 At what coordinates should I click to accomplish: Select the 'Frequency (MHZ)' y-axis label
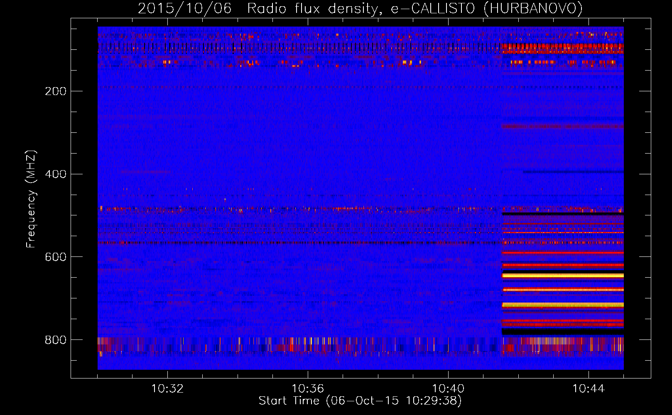(31, 199)
